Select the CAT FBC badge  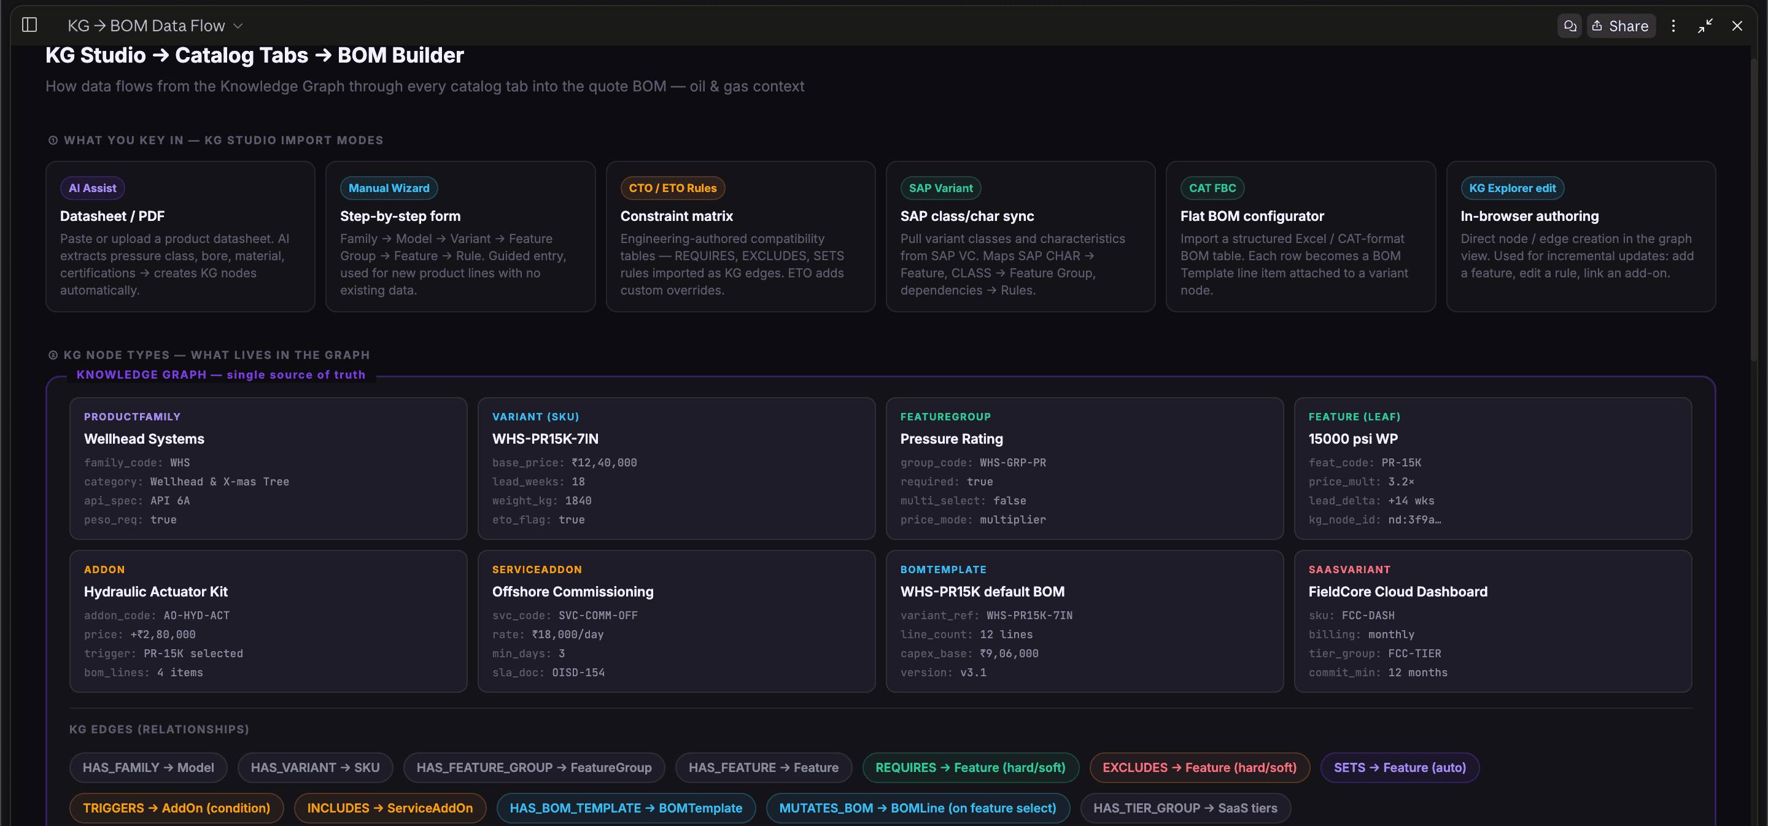tap(1212, 188)
